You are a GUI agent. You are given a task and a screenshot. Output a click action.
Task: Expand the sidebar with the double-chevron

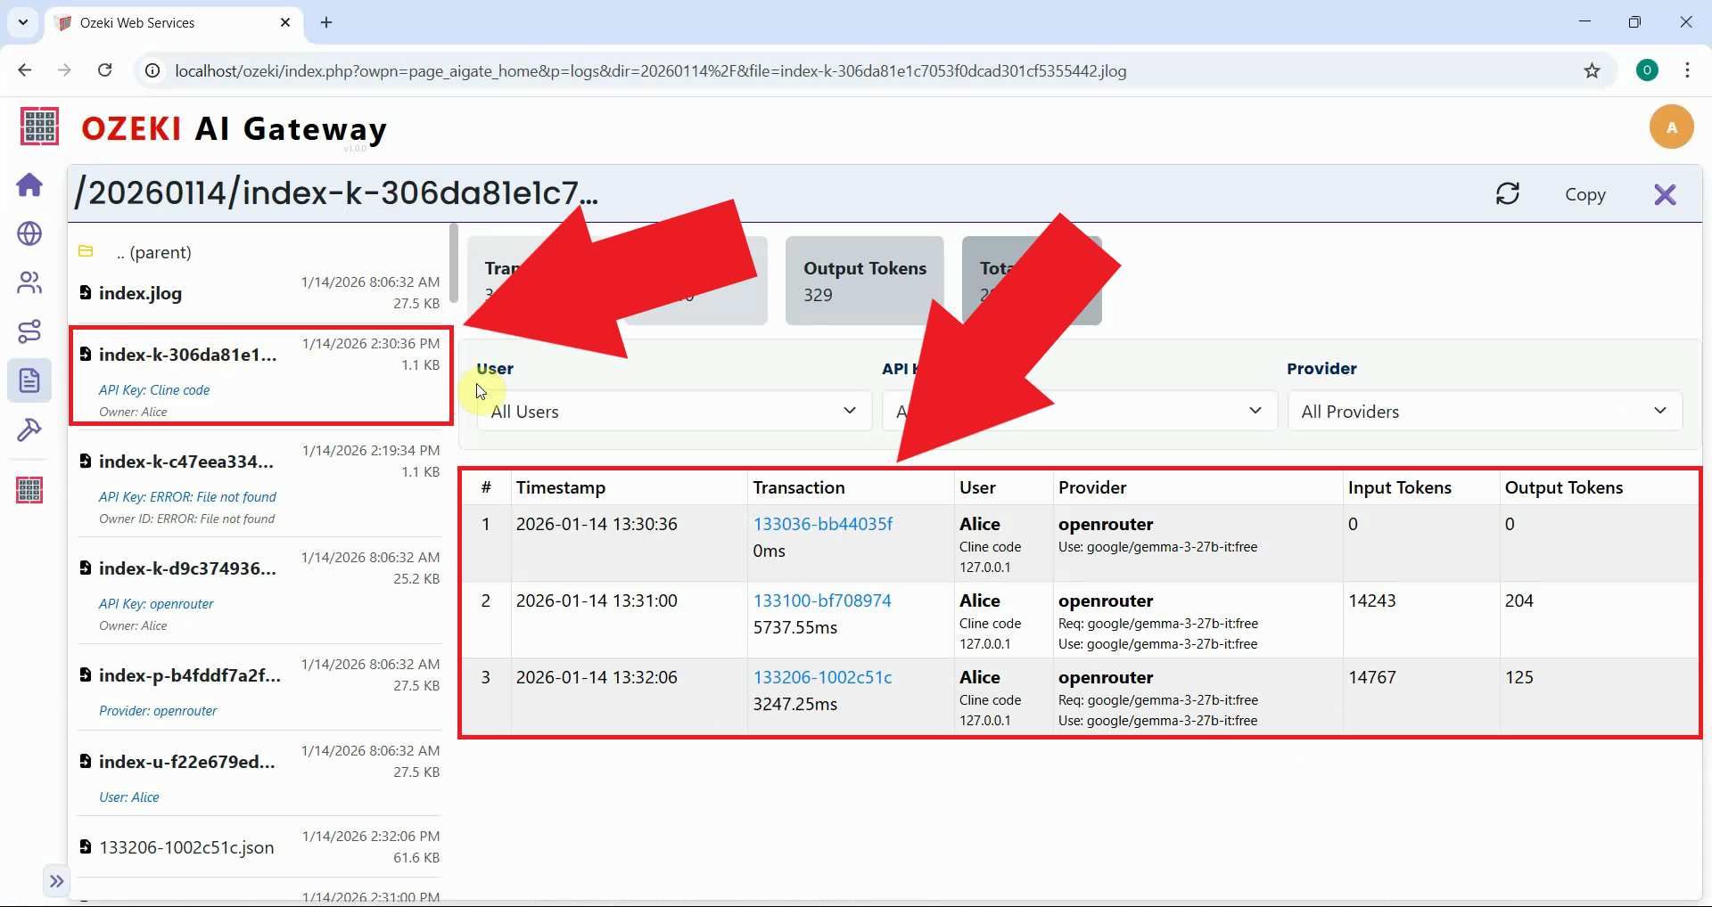56,880
